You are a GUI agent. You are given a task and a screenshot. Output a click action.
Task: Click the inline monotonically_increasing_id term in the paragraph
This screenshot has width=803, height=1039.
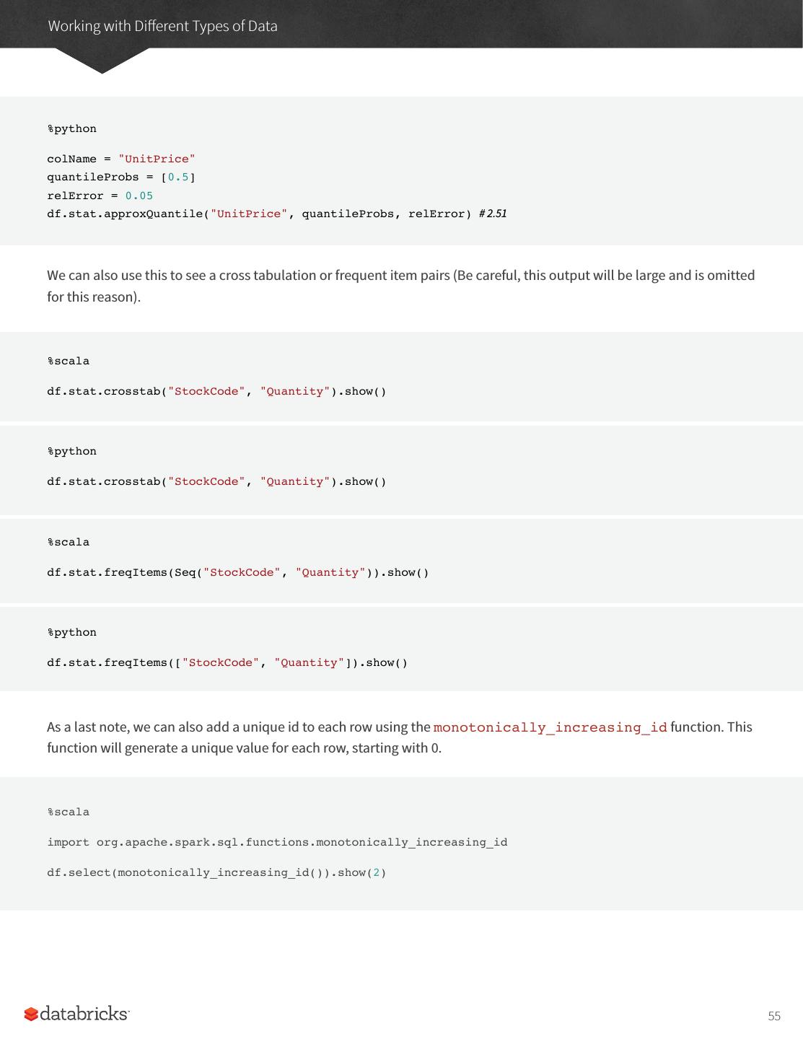[x=550, y=727]
